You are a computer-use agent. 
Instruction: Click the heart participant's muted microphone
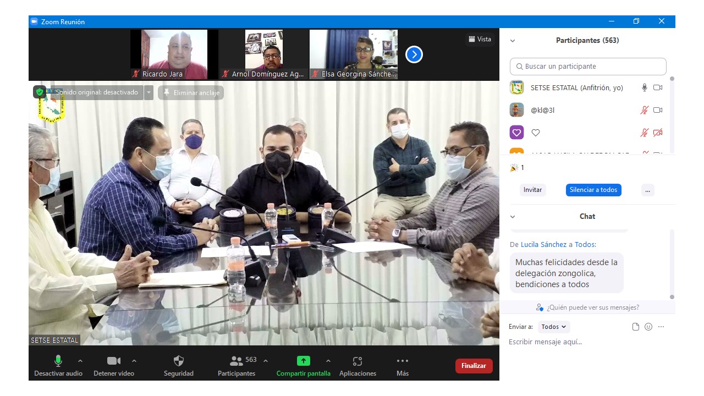(x=645, y=133)
